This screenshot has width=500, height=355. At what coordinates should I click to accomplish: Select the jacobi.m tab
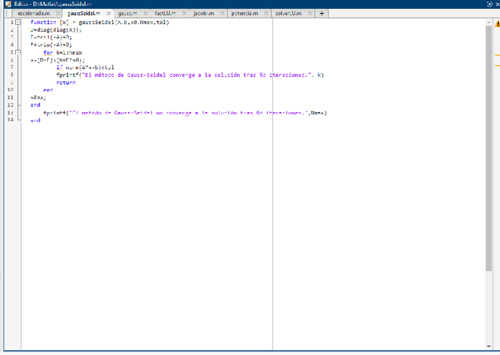[203, 13]
